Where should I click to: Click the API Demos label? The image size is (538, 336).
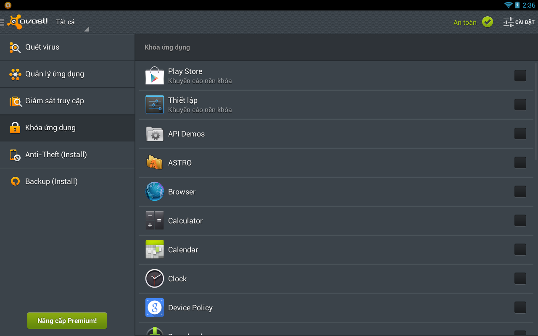pos(186,134)
